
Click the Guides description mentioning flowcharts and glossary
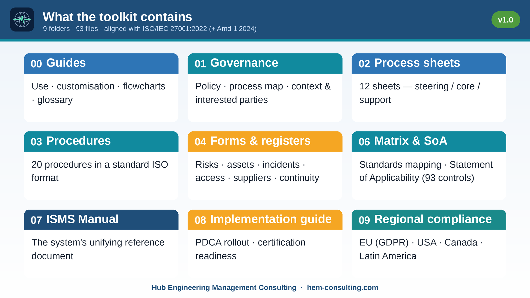coord(98,93)
